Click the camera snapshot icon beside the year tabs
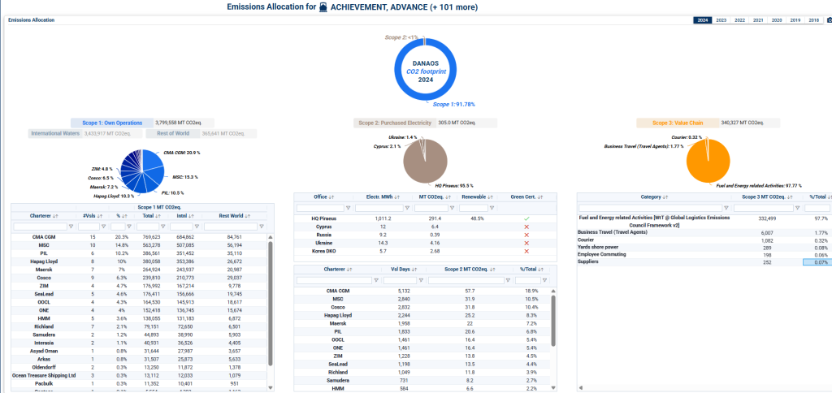Viewport: 832px width, 393px height. pos(829,20)
